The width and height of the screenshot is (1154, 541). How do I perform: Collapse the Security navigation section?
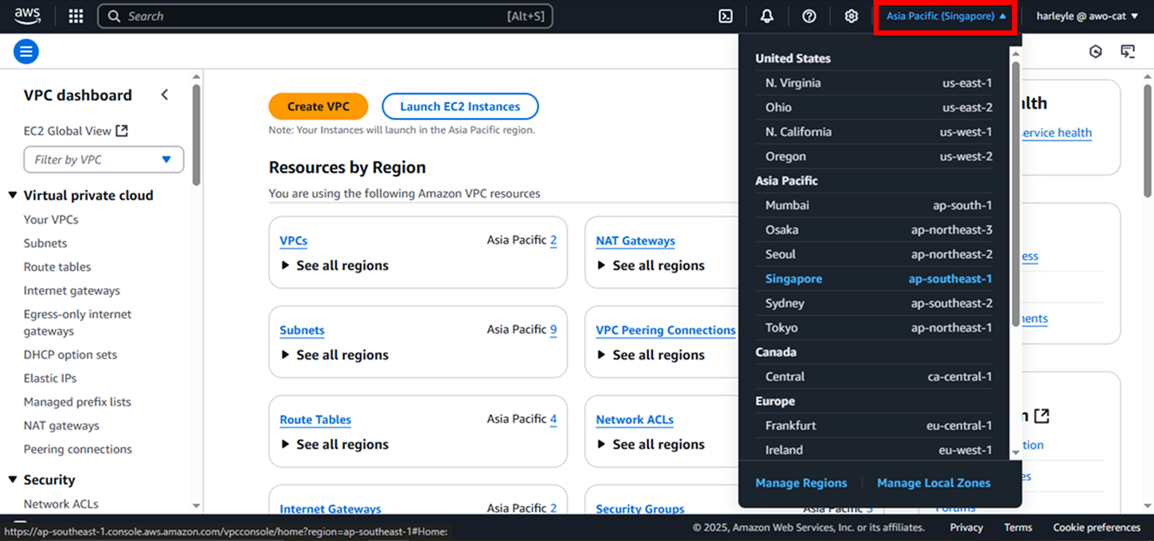click(13, 480)
